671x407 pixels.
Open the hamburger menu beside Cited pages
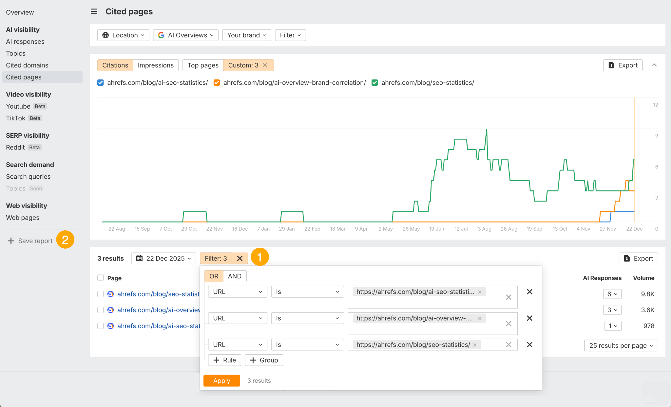(x=94, y=11)
